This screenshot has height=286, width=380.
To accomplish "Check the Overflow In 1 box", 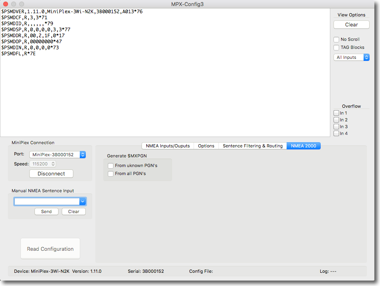I will 336,113.
